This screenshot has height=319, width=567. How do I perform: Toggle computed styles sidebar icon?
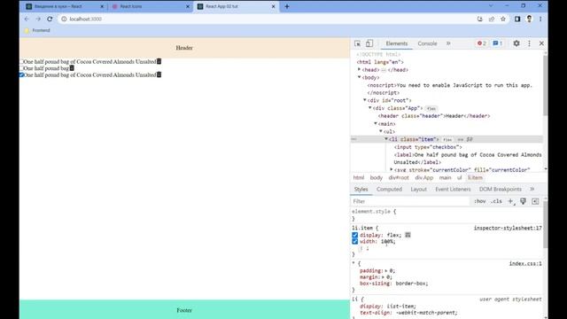535,201
